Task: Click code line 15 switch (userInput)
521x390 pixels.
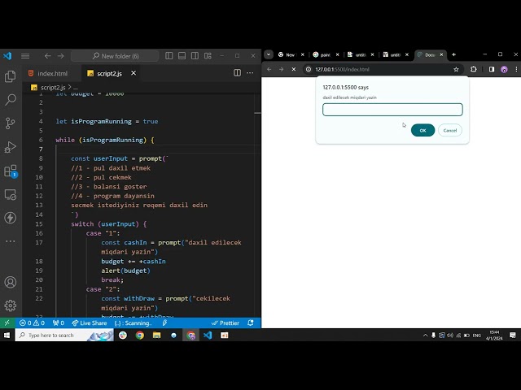Action: pos(108,224)
